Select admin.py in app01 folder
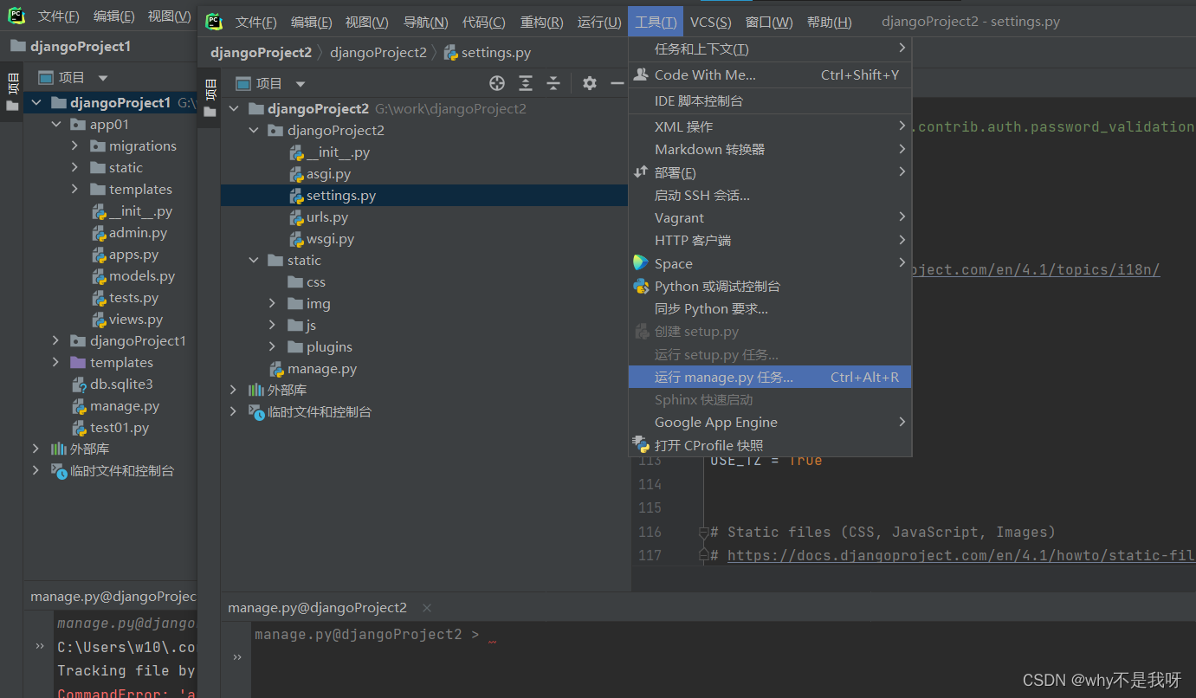 click(138, 233)
